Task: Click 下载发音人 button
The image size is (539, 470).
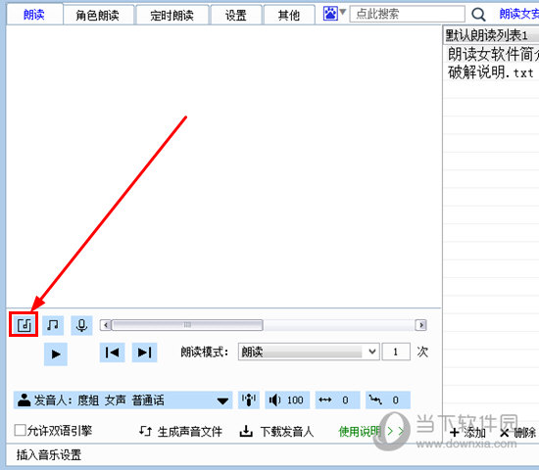Action: pyautogui.click(x=276, y=432)
